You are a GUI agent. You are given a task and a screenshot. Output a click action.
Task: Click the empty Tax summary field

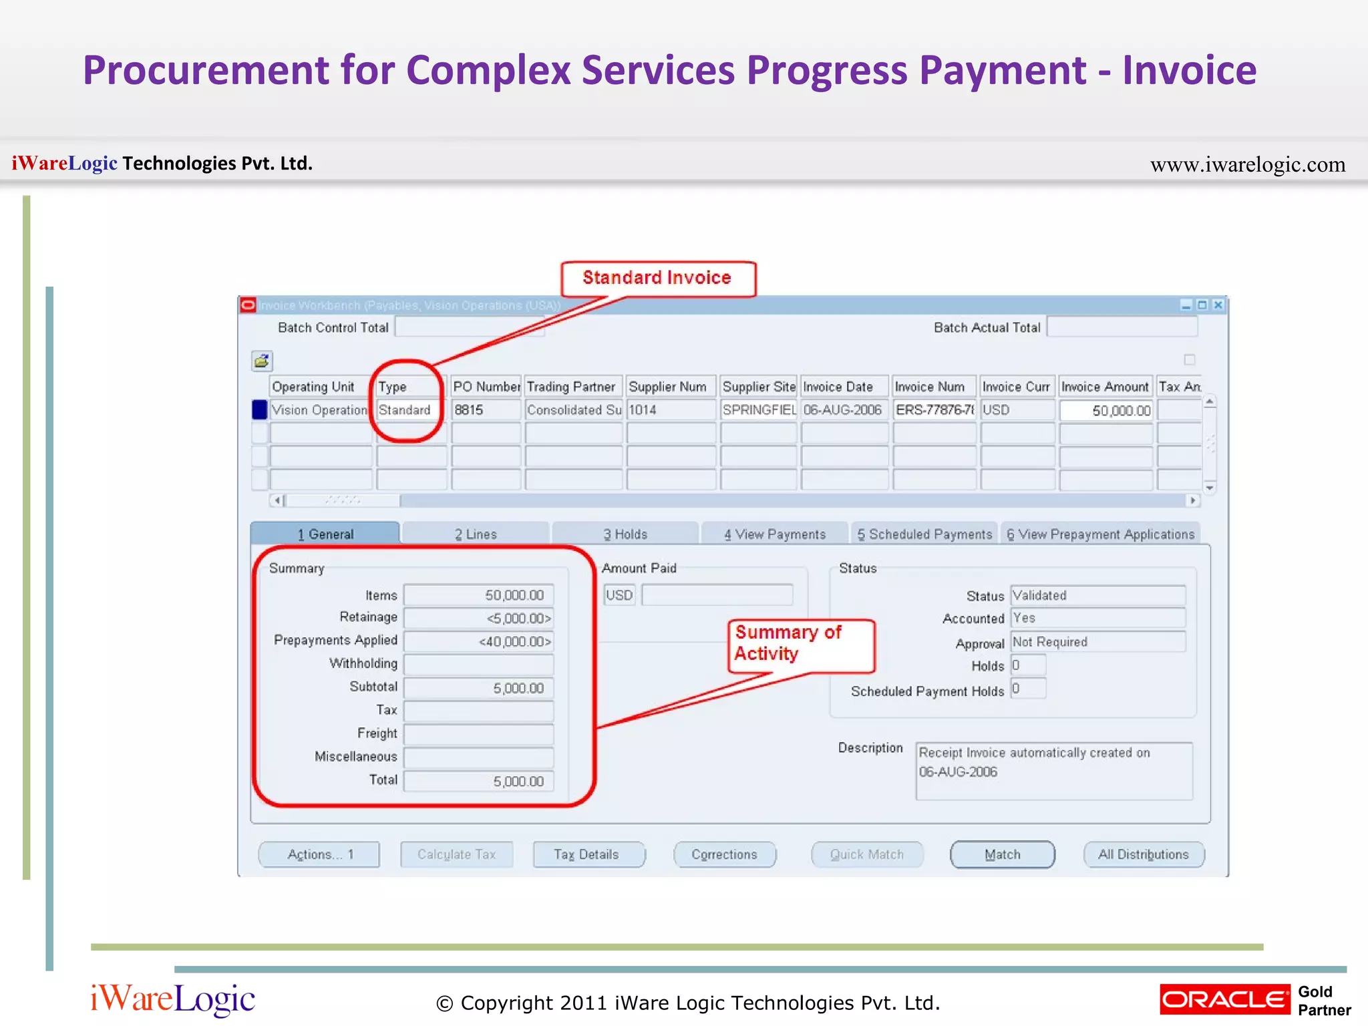(479, 711)
